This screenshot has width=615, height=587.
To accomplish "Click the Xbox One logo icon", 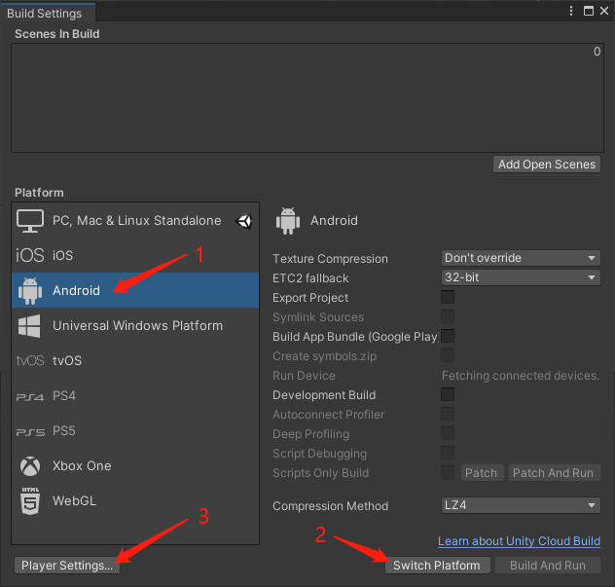I will click(30, 466).
